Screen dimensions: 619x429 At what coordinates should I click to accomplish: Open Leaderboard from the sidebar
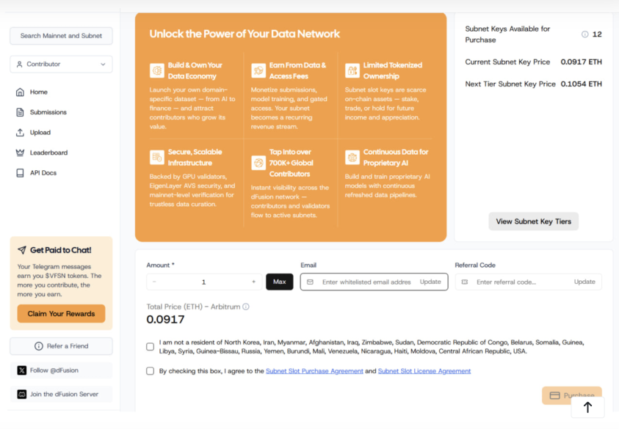click(x=48, y=153)
